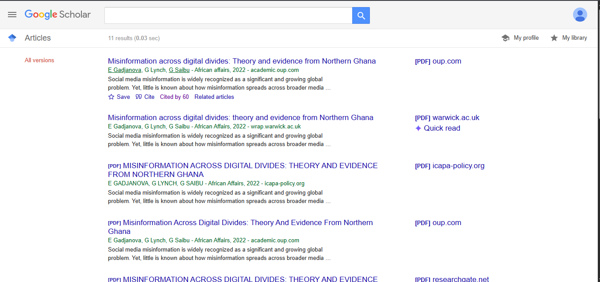Click the blue search magnifier button
This screenshot has width=600, height=282.
tap(361, 15)
